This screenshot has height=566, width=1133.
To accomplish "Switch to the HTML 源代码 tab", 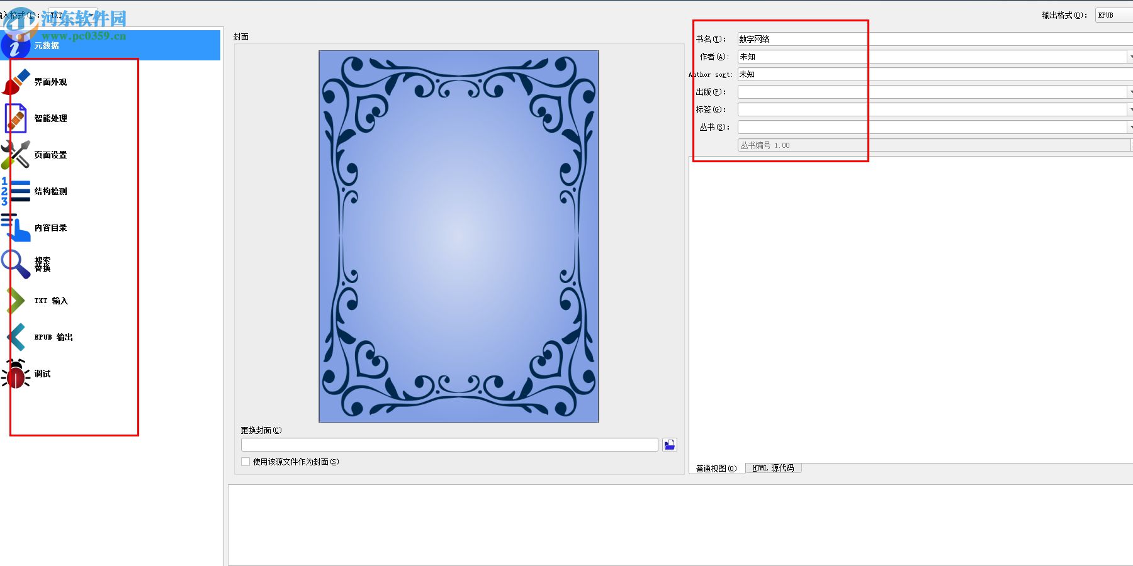I will pyautogui.click(x=774, y=468).
